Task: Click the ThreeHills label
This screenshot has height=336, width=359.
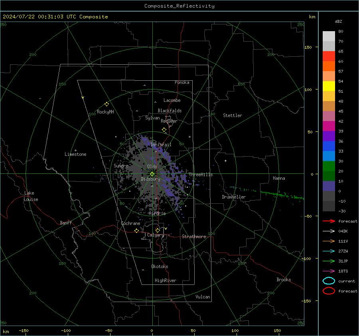Action: [x=201, y=175]
